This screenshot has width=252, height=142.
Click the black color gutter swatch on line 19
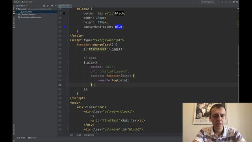pyautogui.click(x=64, y=13)
